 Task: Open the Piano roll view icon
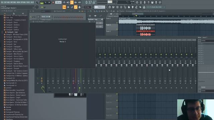coord(113,7)
